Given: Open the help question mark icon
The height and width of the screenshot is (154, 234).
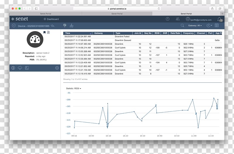Looking at the screenshot, I should (167, 19).
